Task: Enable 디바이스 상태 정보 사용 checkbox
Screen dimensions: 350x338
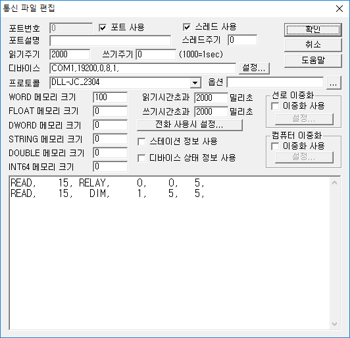Action: click(141, 158)
